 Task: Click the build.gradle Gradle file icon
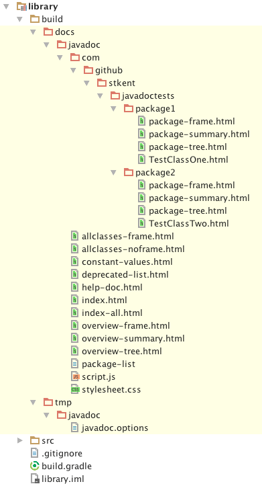(35, 466)
